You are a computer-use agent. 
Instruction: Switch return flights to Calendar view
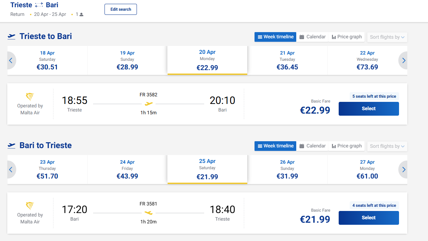click(312, 146)
